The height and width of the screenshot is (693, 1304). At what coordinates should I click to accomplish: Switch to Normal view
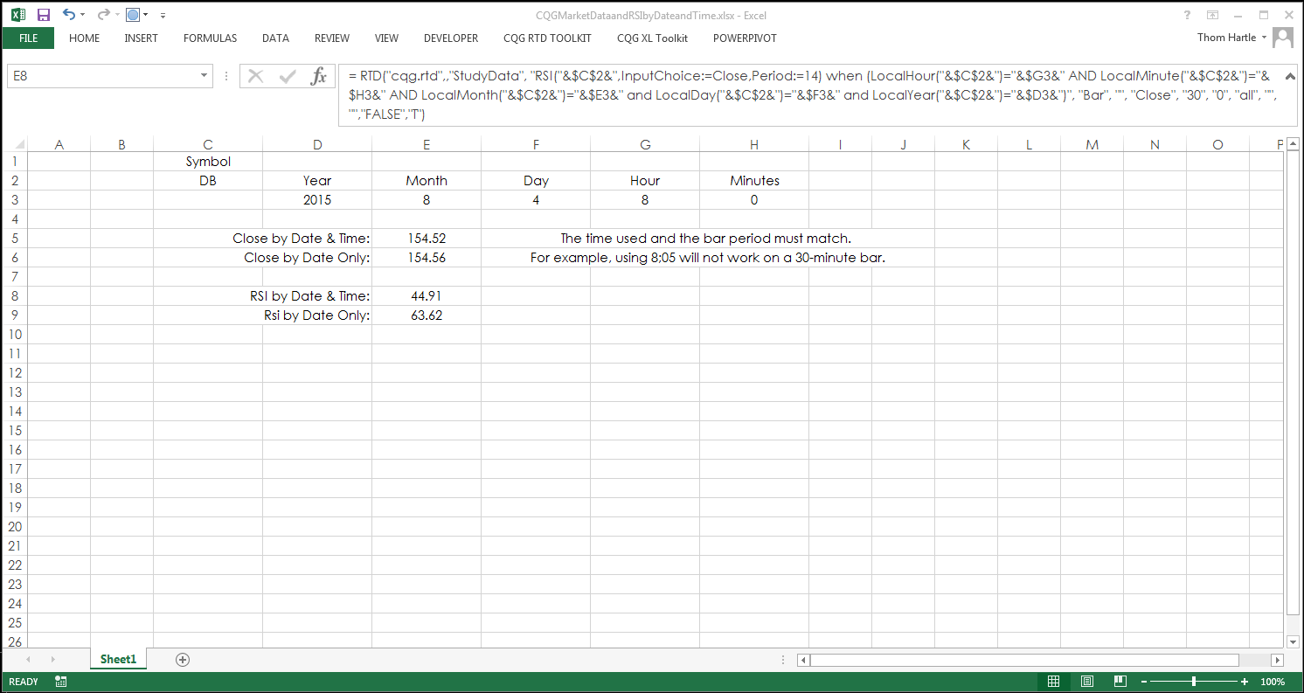1054,682
